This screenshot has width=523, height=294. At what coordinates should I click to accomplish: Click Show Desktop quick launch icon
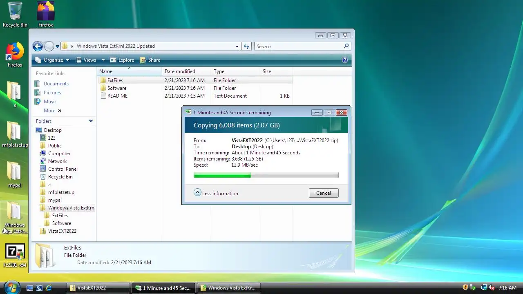click(x=29, y=288)
